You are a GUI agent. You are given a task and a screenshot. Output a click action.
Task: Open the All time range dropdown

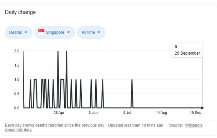(91, 33)
